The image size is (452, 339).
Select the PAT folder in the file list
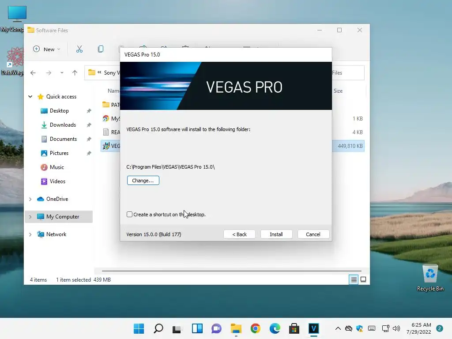point(111,105)
